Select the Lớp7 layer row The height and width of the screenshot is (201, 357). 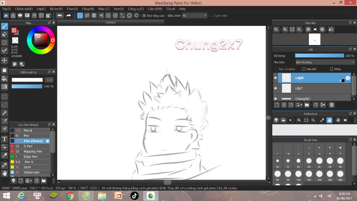pyautogui.click(x=312, y=88)
